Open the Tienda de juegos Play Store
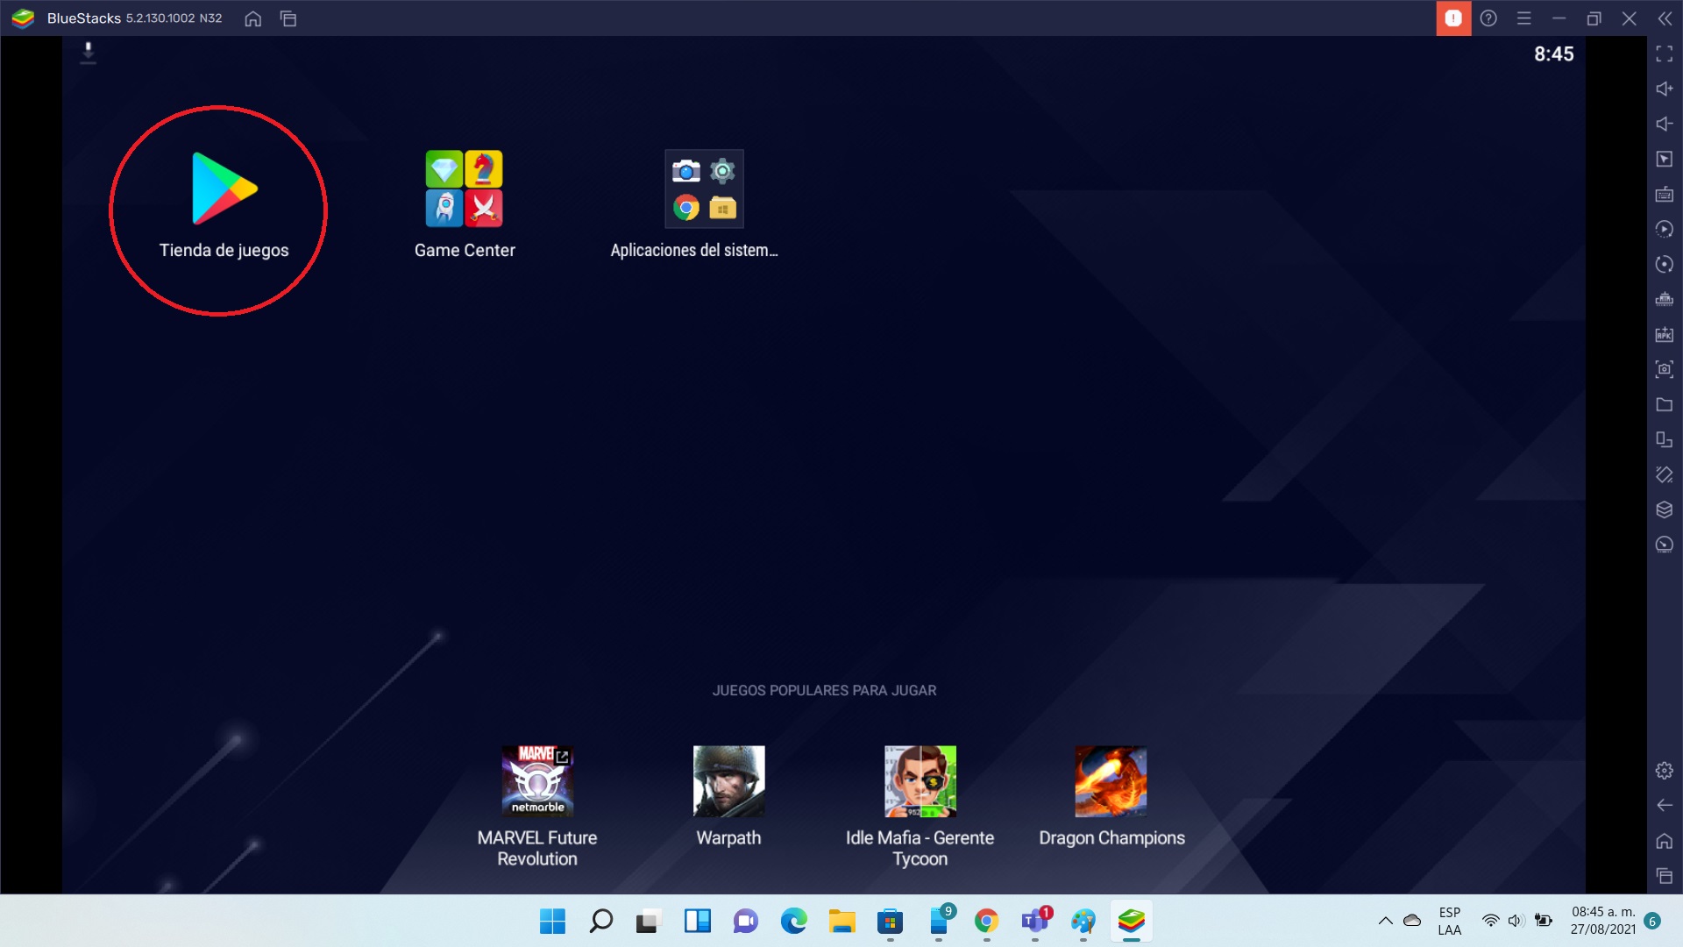Viewport: 1683px width, 947px height. 224,187
